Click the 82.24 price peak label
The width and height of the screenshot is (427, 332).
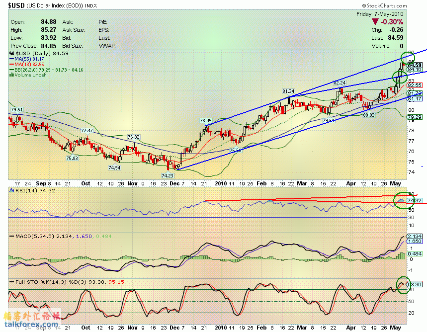(340, 83)
